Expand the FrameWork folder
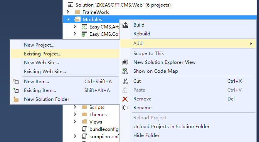The image size is (259, 142). click(68, 12)
